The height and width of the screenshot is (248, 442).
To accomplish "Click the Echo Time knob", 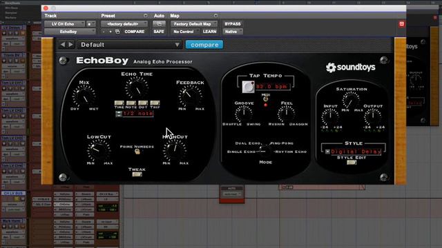I will (x=137, y=88).
